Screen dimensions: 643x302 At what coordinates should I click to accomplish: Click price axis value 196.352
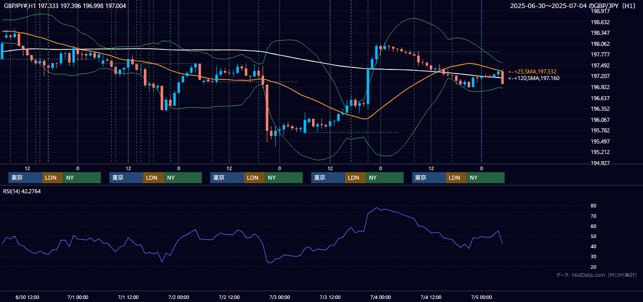(600, 109)
